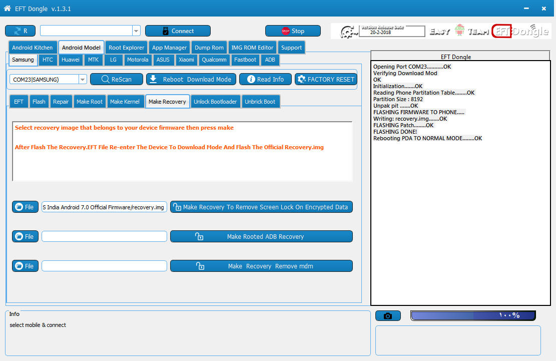Select the Motorola brand tab
The height and width of the screenshot is (361, 556).
138,60
